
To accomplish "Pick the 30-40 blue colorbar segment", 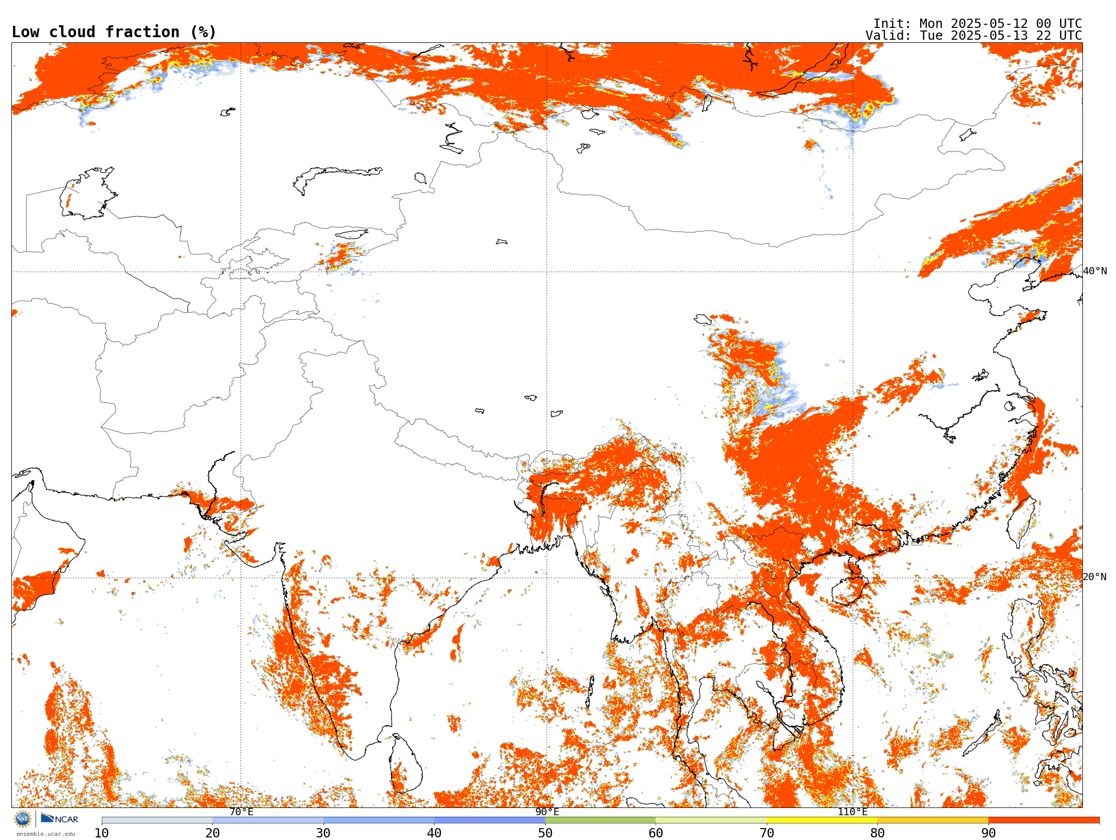I will point(379,820).
